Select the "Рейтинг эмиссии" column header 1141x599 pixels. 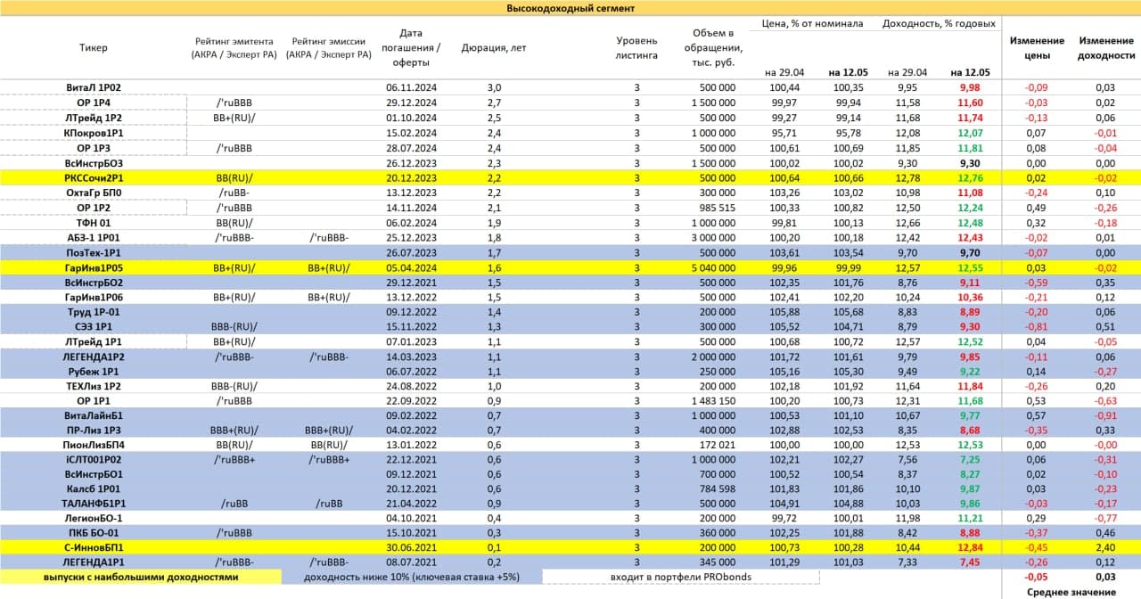pos(331,48)
